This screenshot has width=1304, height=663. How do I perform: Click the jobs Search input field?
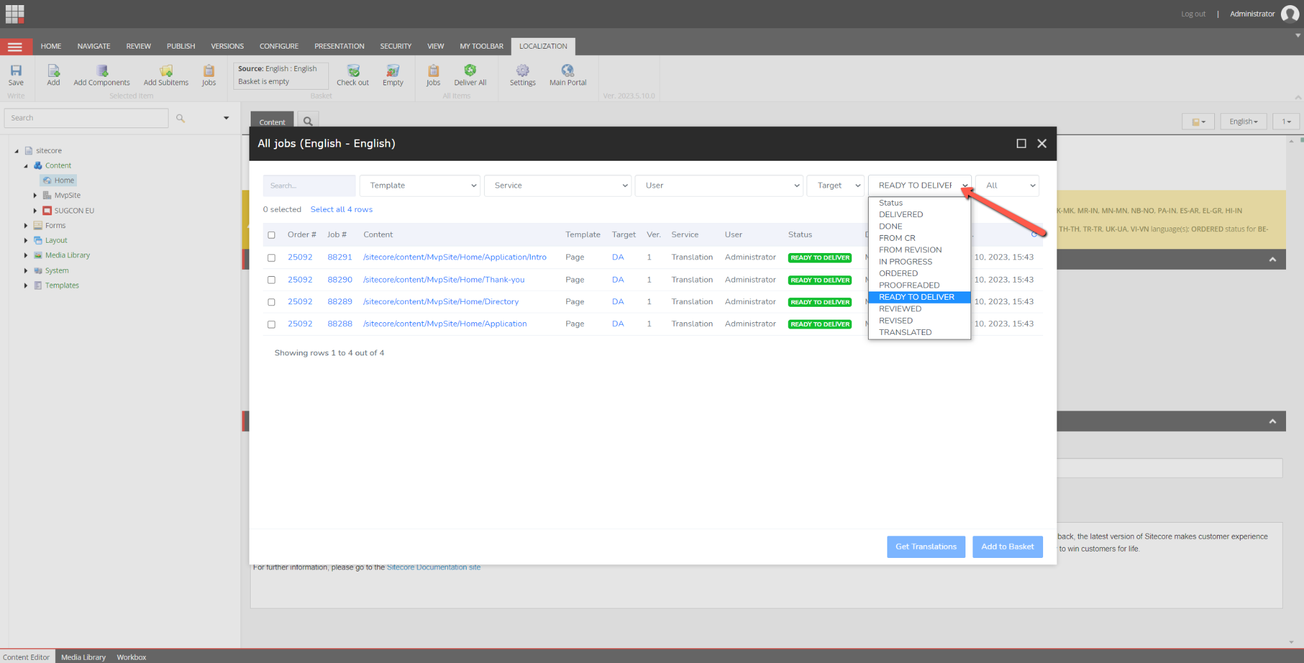click(x=309, y=186)
